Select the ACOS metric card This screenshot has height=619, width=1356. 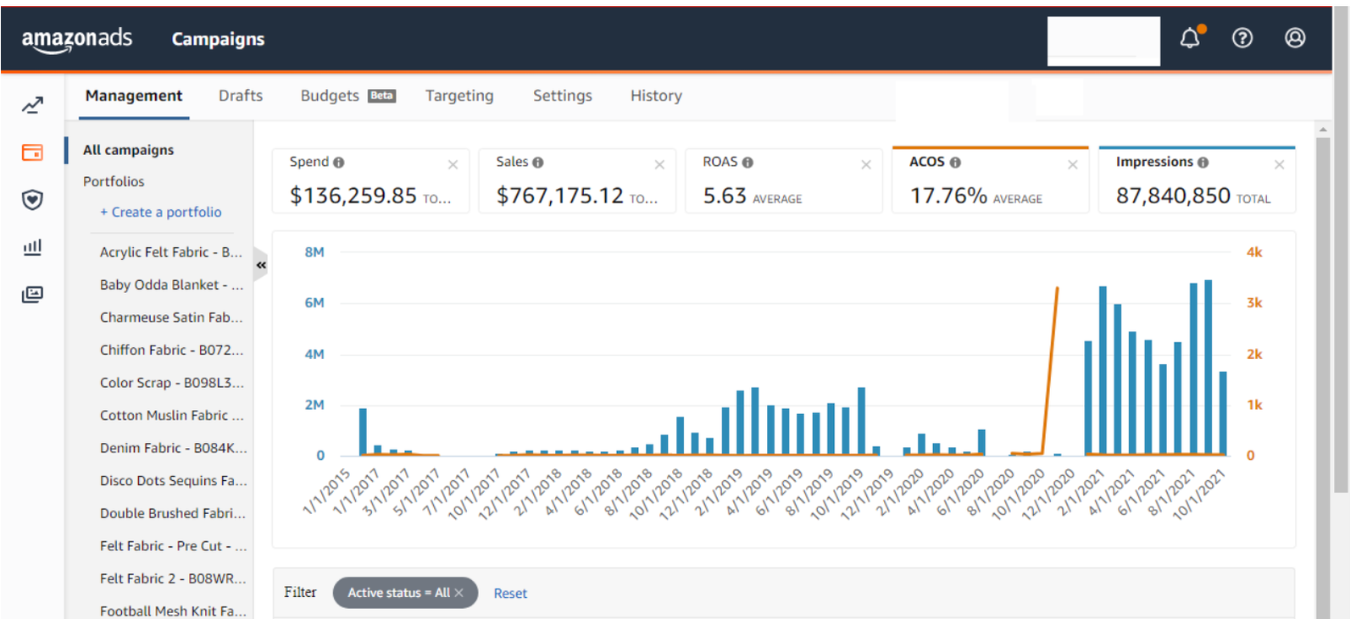tap(991, 180)
